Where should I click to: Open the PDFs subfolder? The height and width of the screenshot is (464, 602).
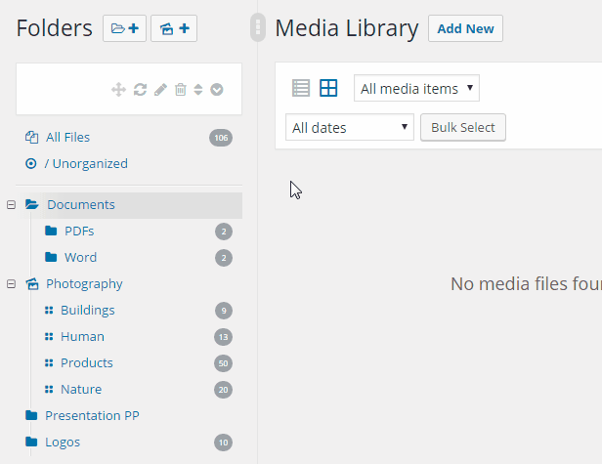(x=79, y=232)
